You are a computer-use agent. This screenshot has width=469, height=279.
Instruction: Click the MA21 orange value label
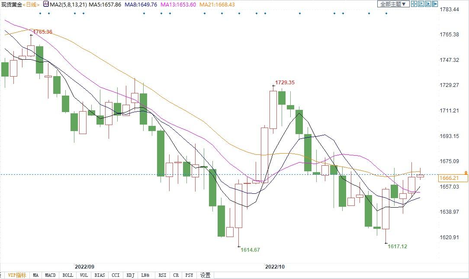click(217, 4)
